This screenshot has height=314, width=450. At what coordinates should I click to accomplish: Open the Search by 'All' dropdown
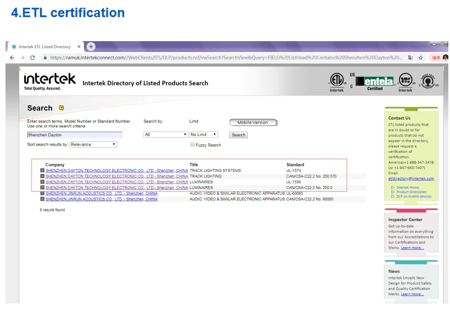165,134
